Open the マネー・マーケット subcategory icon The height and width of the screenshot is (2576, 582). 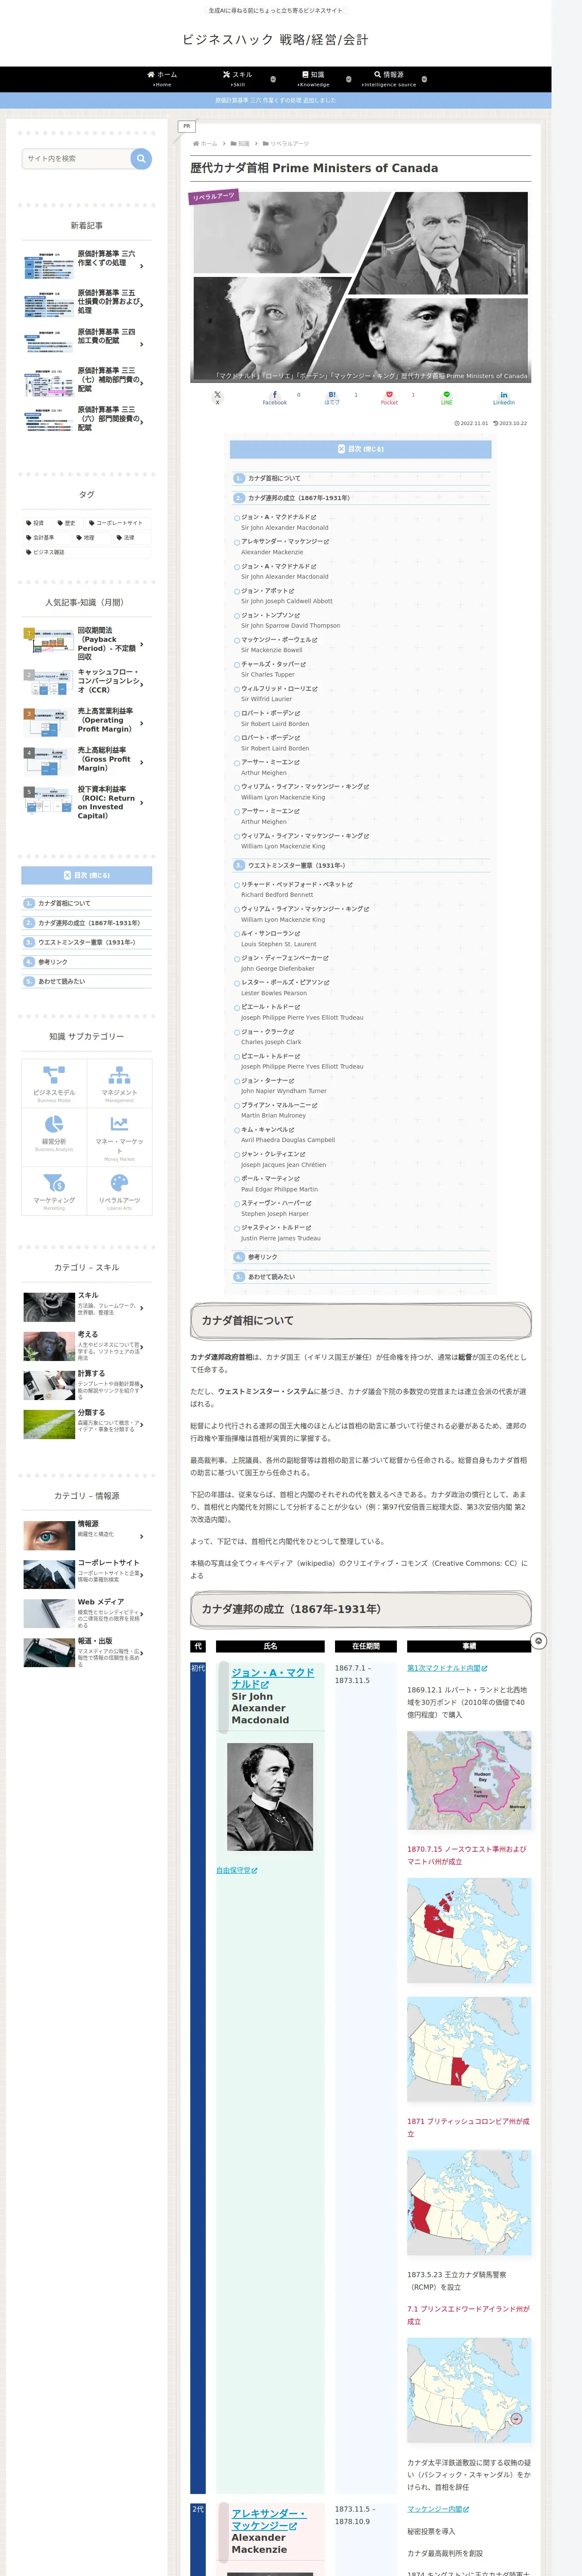click(x=119, y=1136)
